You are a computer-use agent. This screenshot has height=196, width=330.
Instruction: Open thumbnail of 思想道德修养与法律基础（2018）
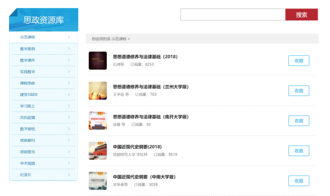98,60
